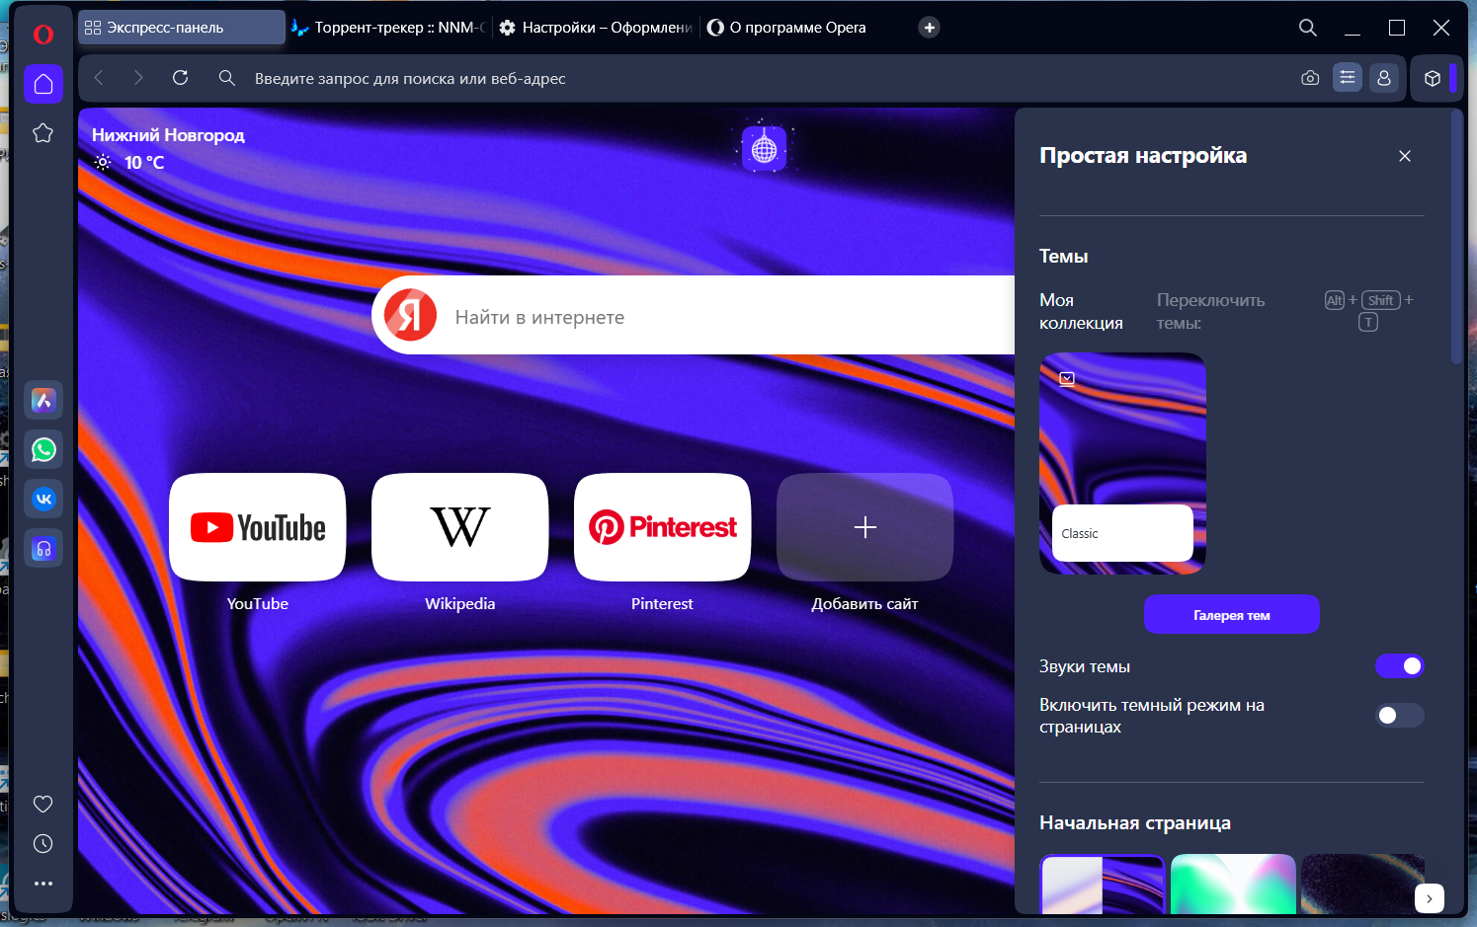Switch to the Экспресс-панель tab
This screenshot has height=927, width=1477.
click(x=182, y=28)
